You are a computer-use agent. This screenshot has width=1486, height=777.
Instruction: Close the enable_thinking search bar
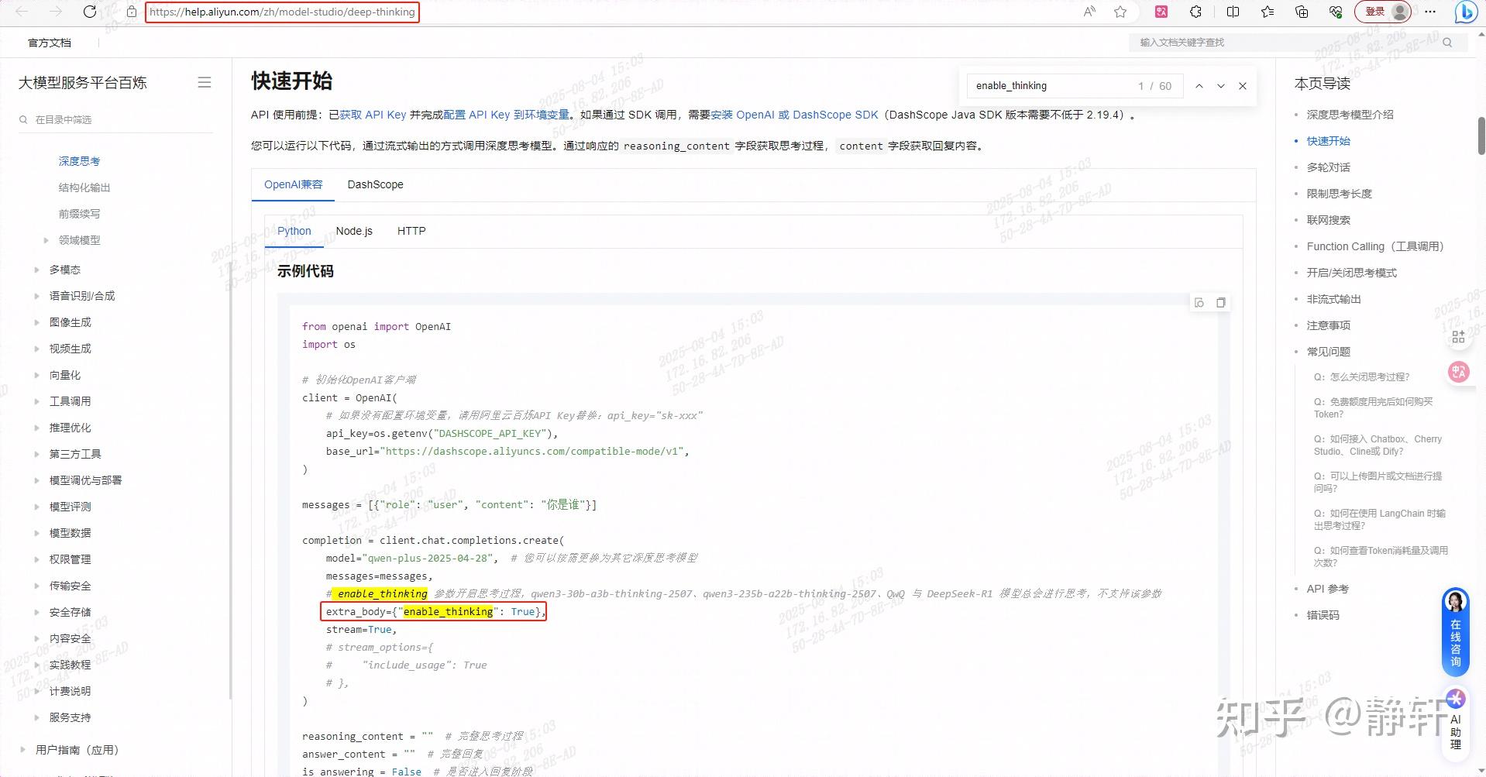click(x=1243, y=86)
